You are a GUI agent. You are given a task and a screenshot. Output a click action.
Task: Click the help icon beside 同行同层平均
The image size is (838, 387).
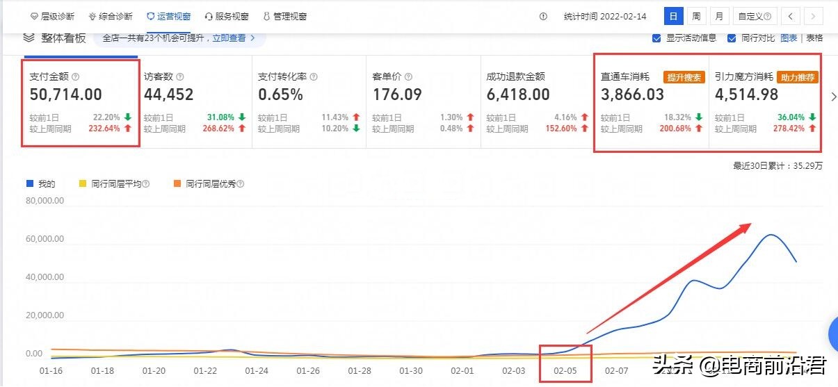pyautogui.click(x=146, y=184)
